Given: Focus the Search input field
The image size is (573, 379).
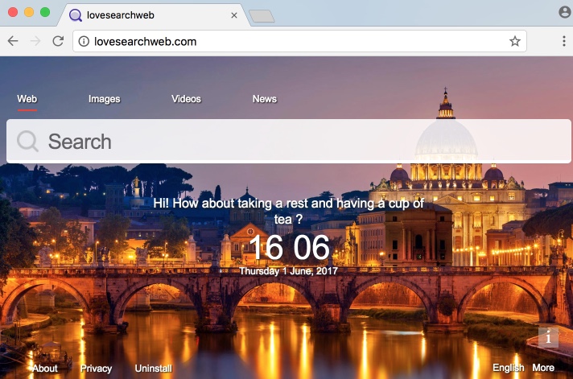Looking at the screenshot, I should click(x=289, y=141).
